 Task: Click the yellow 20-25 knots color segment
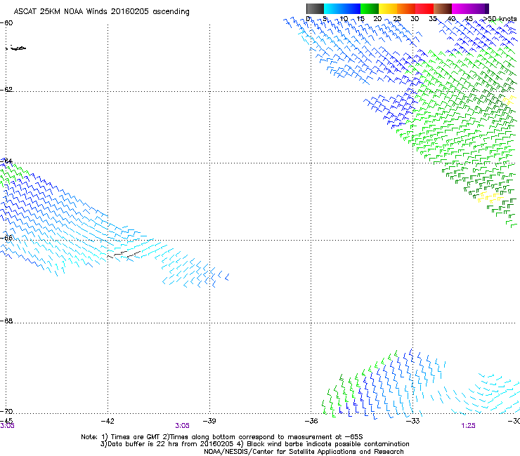coord(388,8)
